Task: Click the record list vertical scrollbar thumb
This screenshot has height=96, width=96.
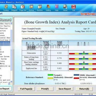Action: pyautogui.click(x=11, y=50)
